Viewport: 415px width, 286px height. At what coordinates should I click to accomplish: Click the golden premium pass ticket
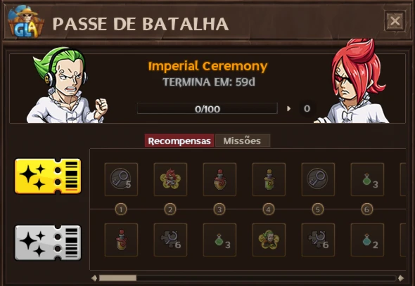click(x=48, y=176)
